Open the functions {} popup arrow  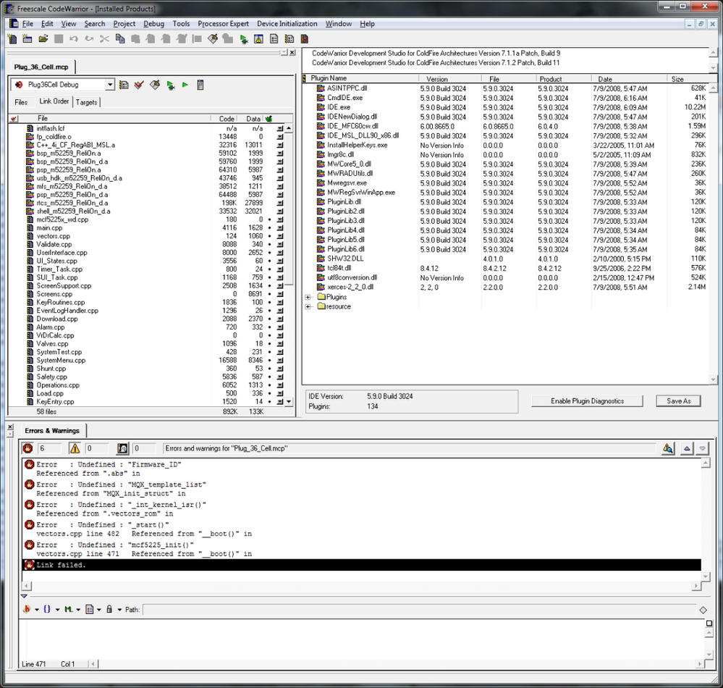pyautogui.click(x=57, y=610)
